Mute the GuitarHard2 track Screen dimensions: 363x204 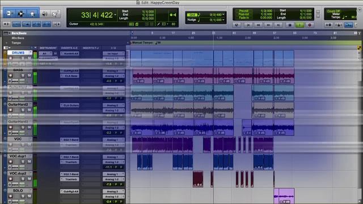(x=29, y=110)
